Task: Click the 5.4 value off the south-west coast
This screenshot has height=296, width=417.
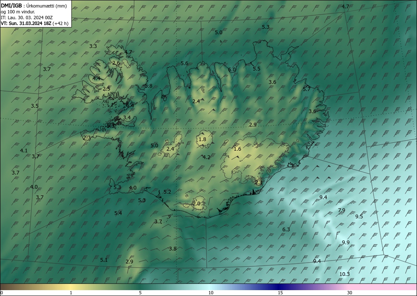Action: (118, 213)
